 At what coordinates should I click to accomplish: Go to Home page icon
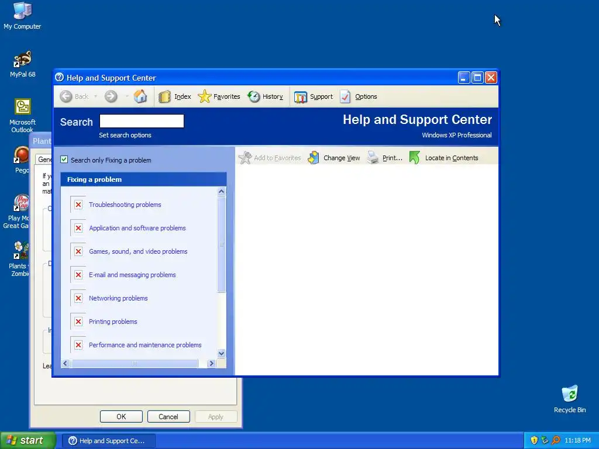(x=140, y=96)
